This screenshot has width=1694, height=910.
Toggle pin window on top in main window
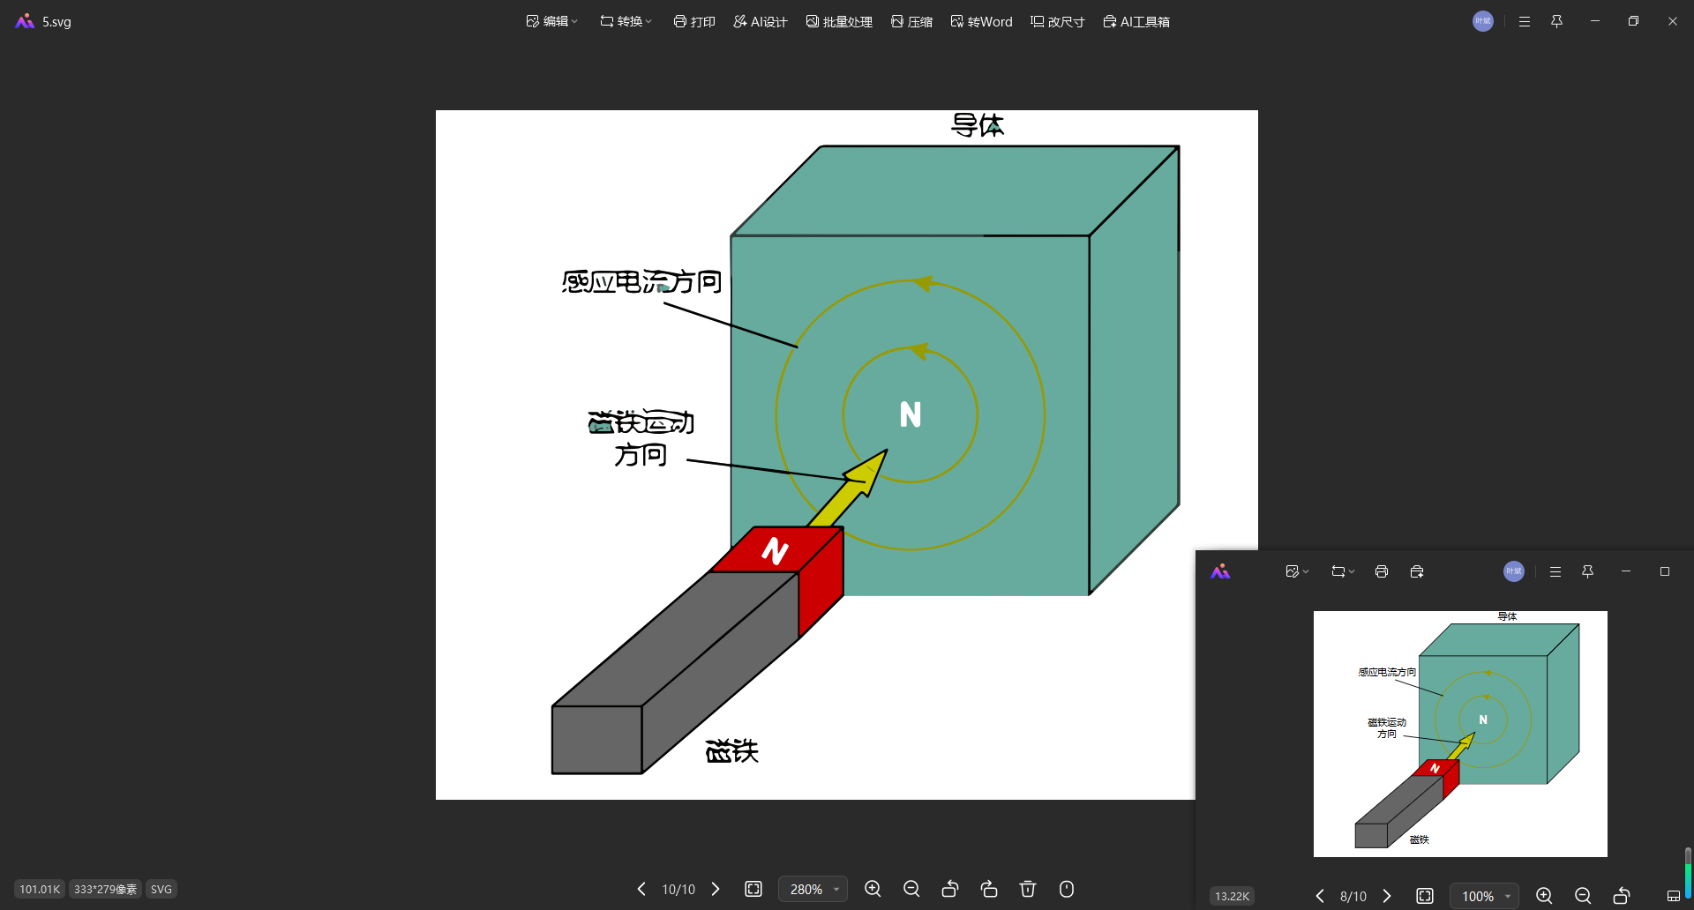[x=1556, y=21]
